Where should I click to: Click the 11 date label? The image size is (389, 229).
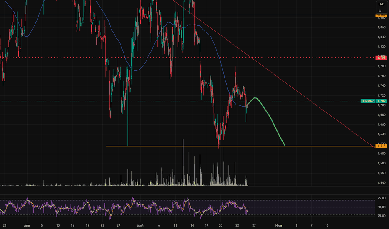tap(175, 226)
